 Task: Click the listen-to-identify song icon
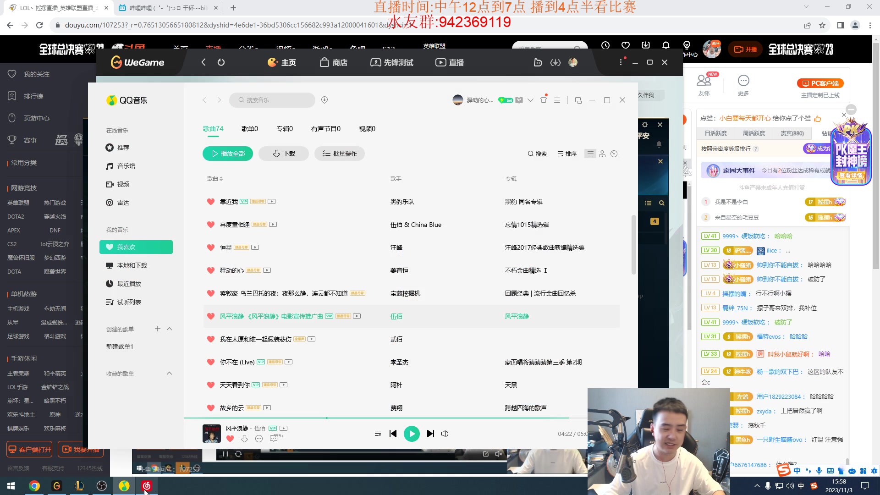[x=324, y=100]
